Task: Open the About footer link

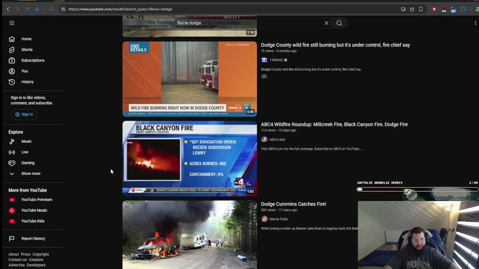Action: [13, 254]
